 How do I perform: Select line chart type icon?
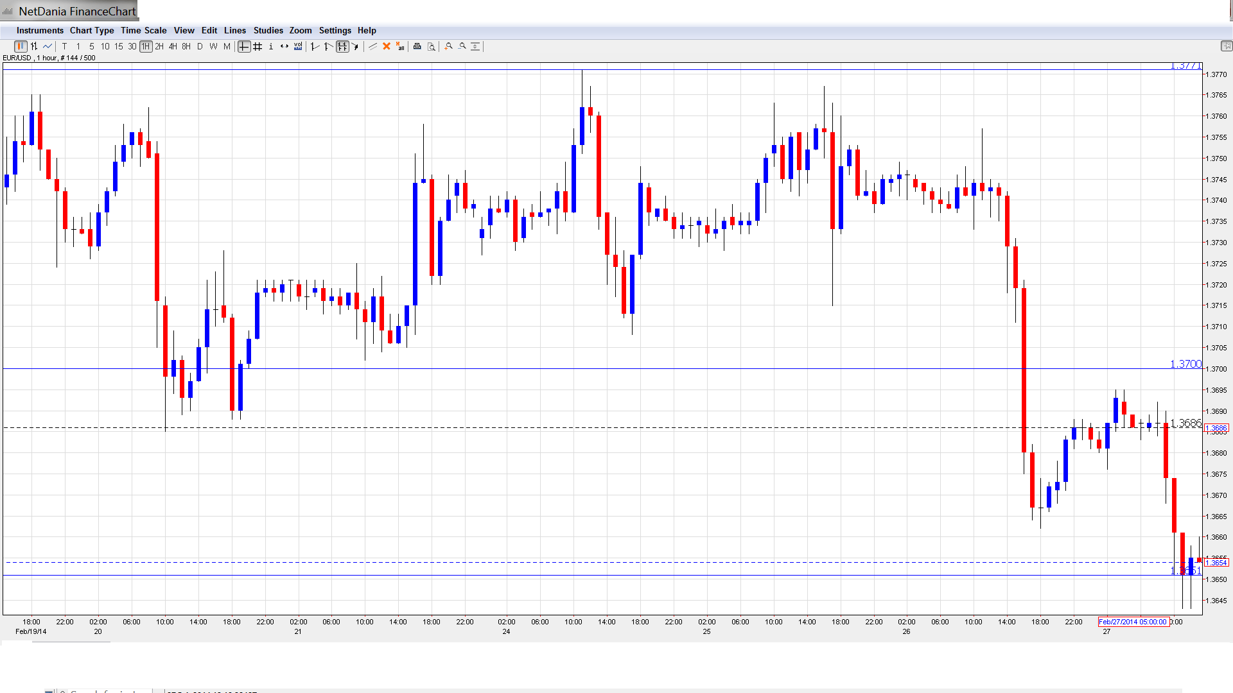click(48, 46)
